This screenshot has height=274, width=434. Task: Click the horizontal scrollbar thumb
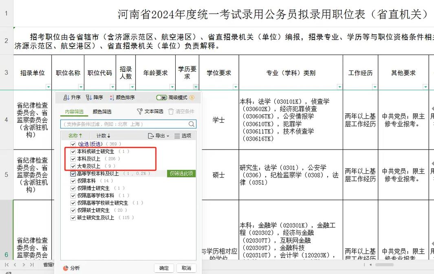click(384, 265)
